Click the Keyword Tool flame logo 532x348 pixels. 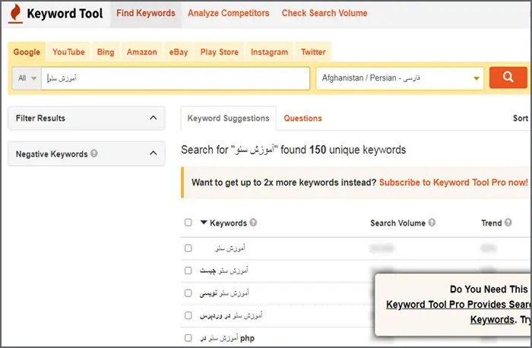pos(15,14)
